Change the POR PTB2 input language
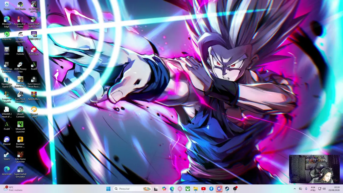Image resolution: width=343 pixels, height=193 pixels. coord(313,189)
